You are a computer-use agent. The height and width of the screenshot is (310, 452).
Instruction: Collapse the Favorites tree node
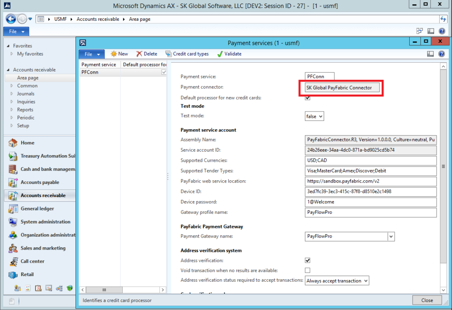8,46
